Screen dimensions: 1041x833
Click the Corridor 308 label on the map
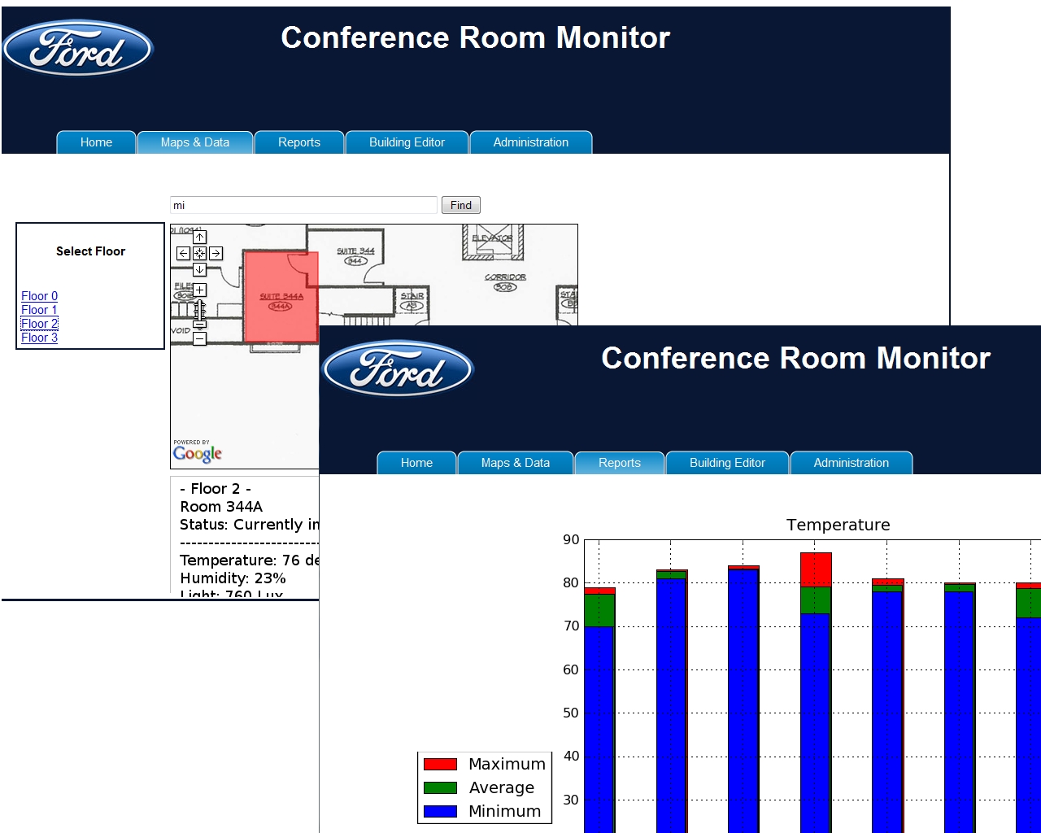click(x=505, y=281)
